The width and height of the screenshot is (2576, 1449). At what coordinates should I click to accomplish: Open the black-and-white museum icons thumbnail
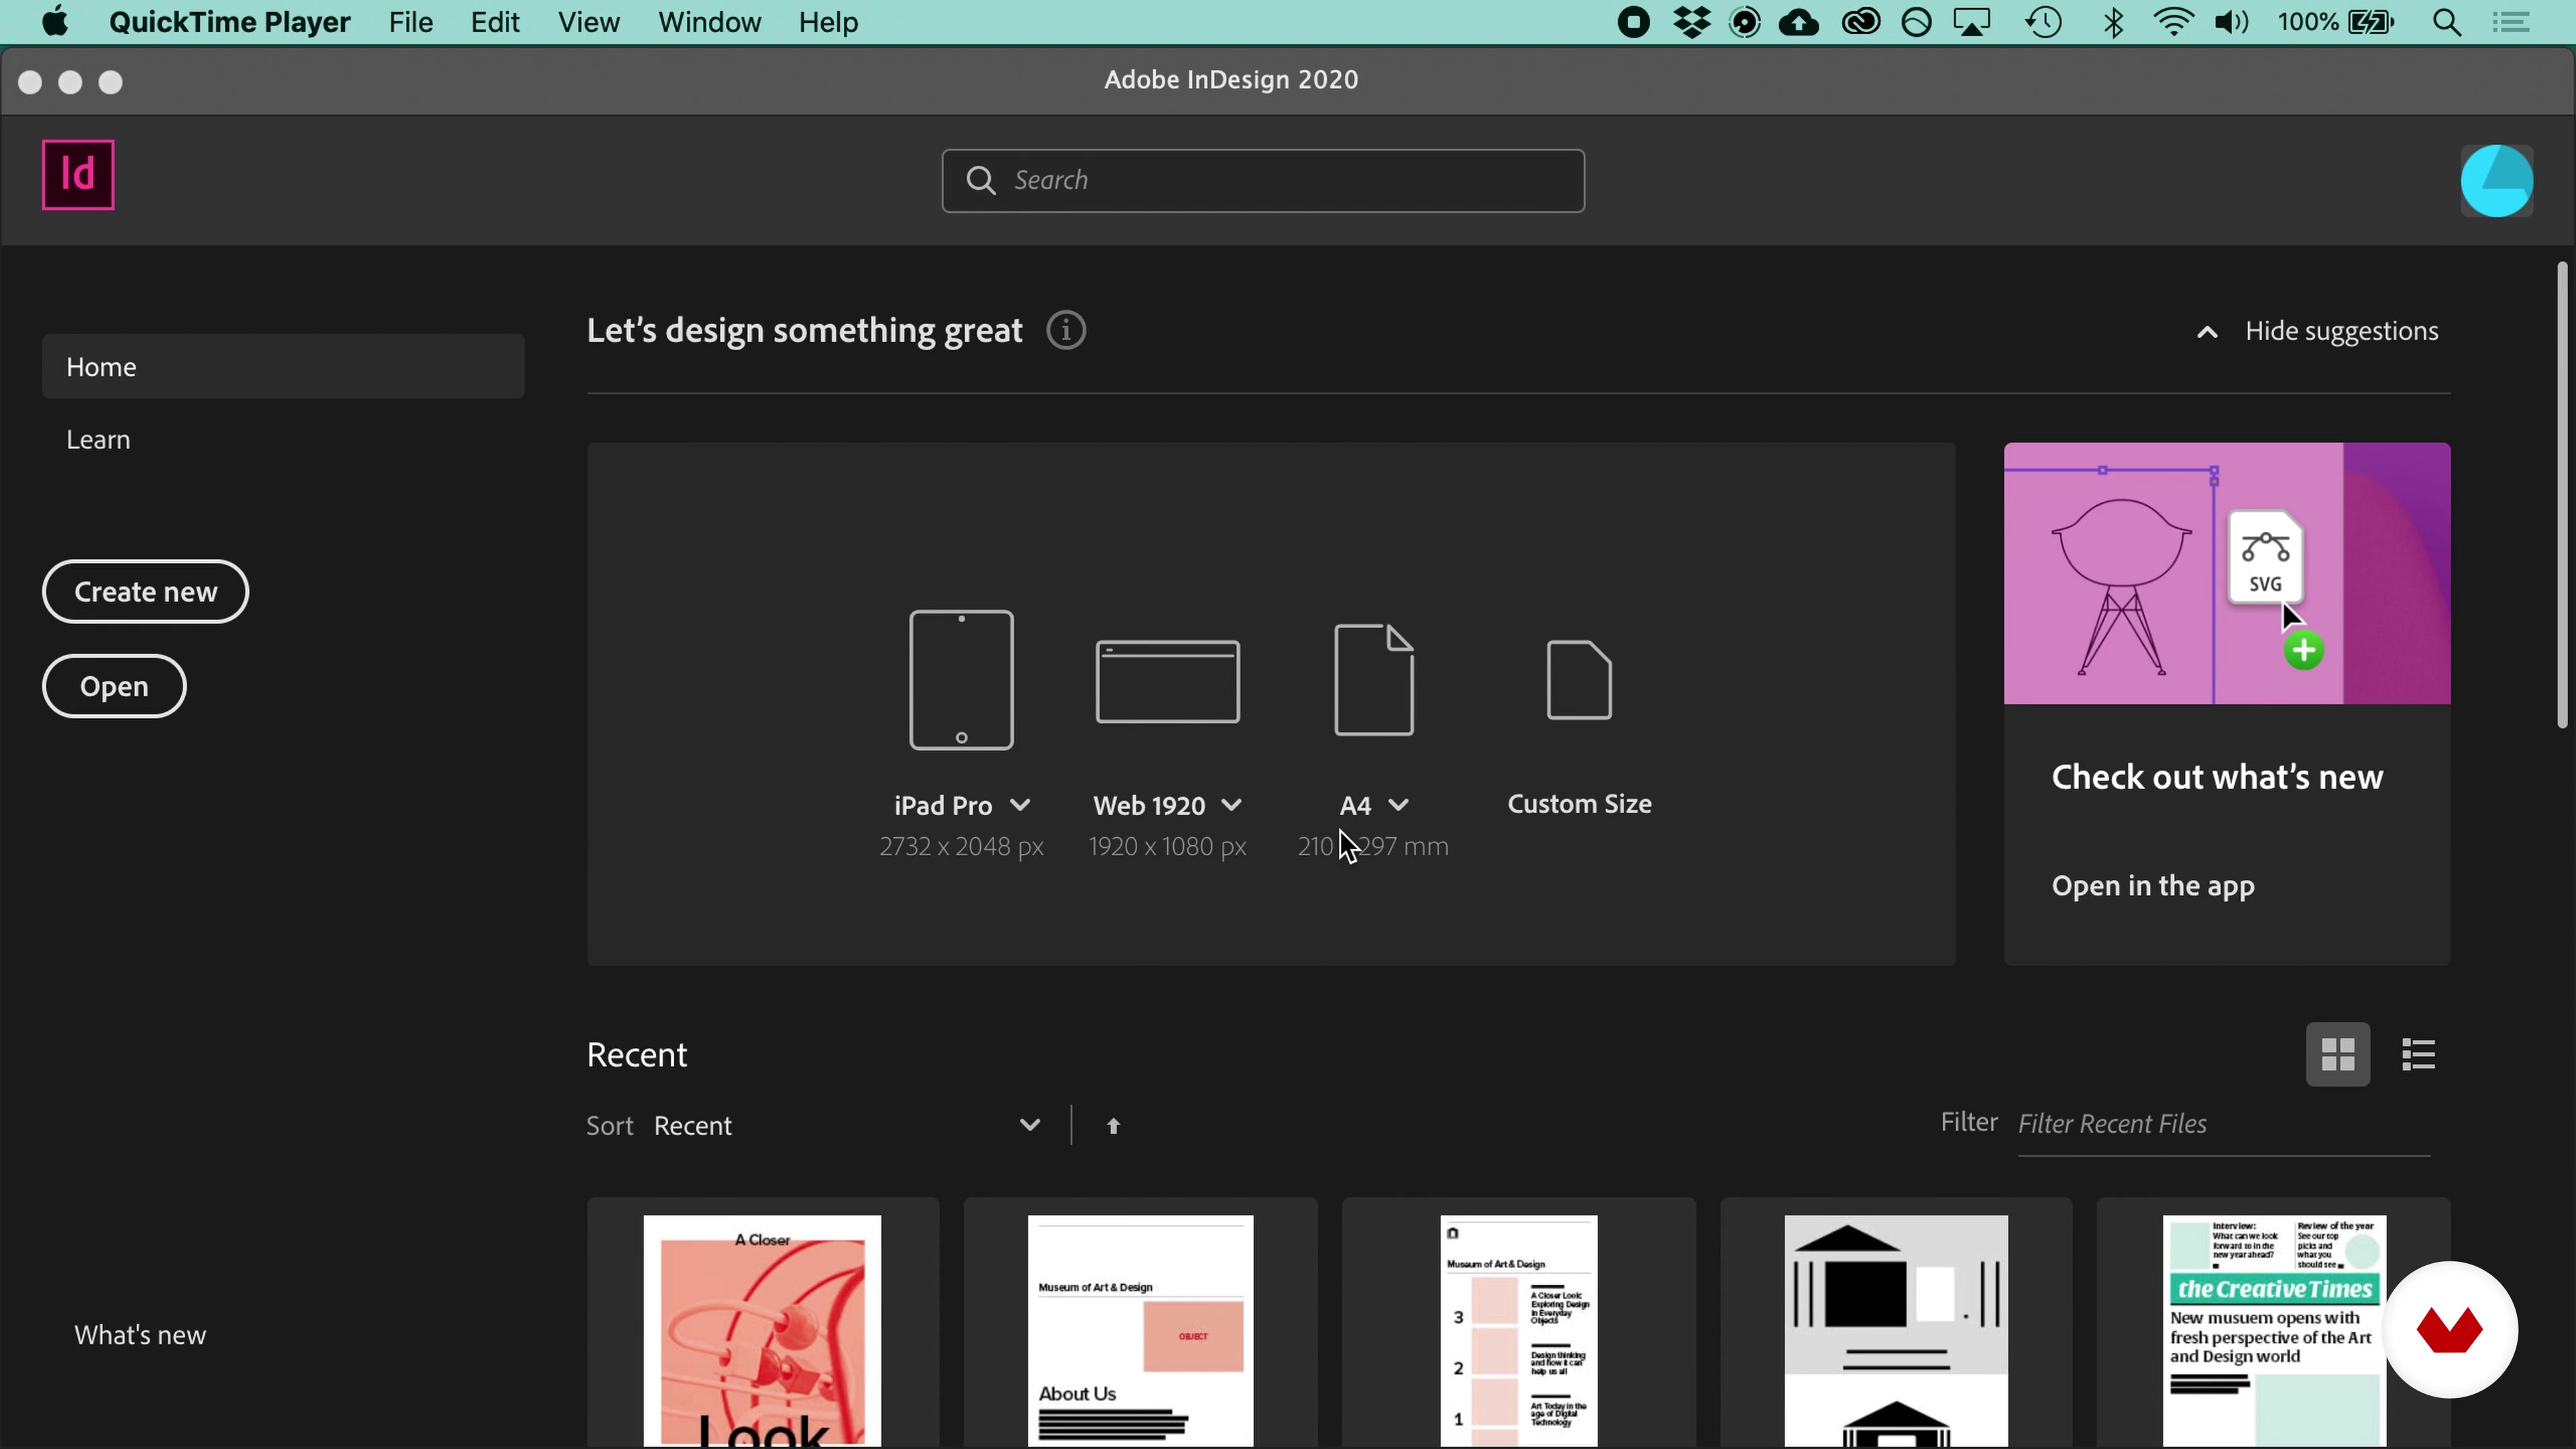pos(1896,1331)
